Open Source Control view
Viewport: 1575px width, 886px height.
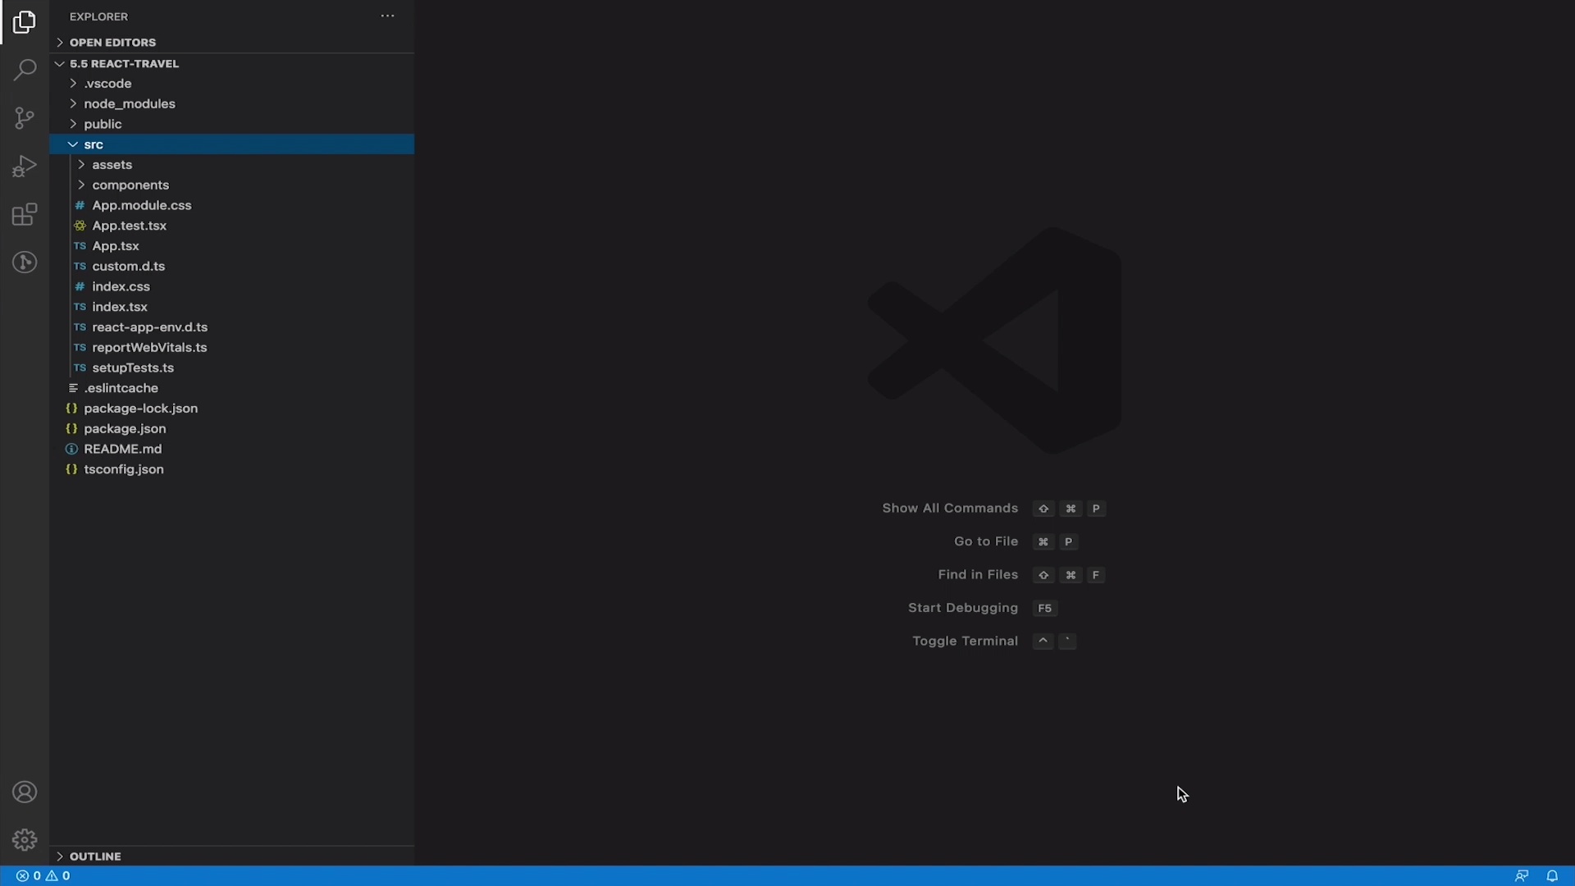click(25, 118)
